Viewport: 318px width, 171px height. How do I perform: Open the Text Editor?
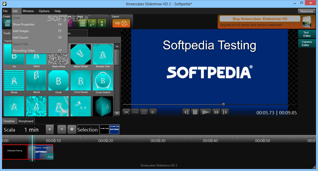(x=307, y=34)
